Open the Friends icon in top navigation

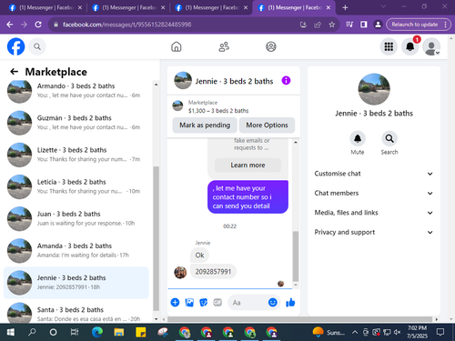point(224,46)
